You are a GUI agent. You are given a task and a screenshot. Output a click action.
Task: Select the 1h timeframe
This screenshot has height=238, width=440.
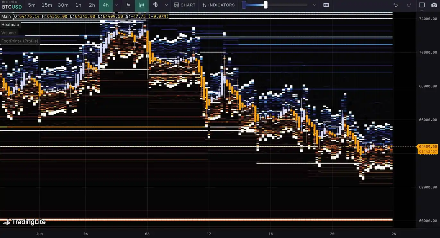(x=78, y=5)
